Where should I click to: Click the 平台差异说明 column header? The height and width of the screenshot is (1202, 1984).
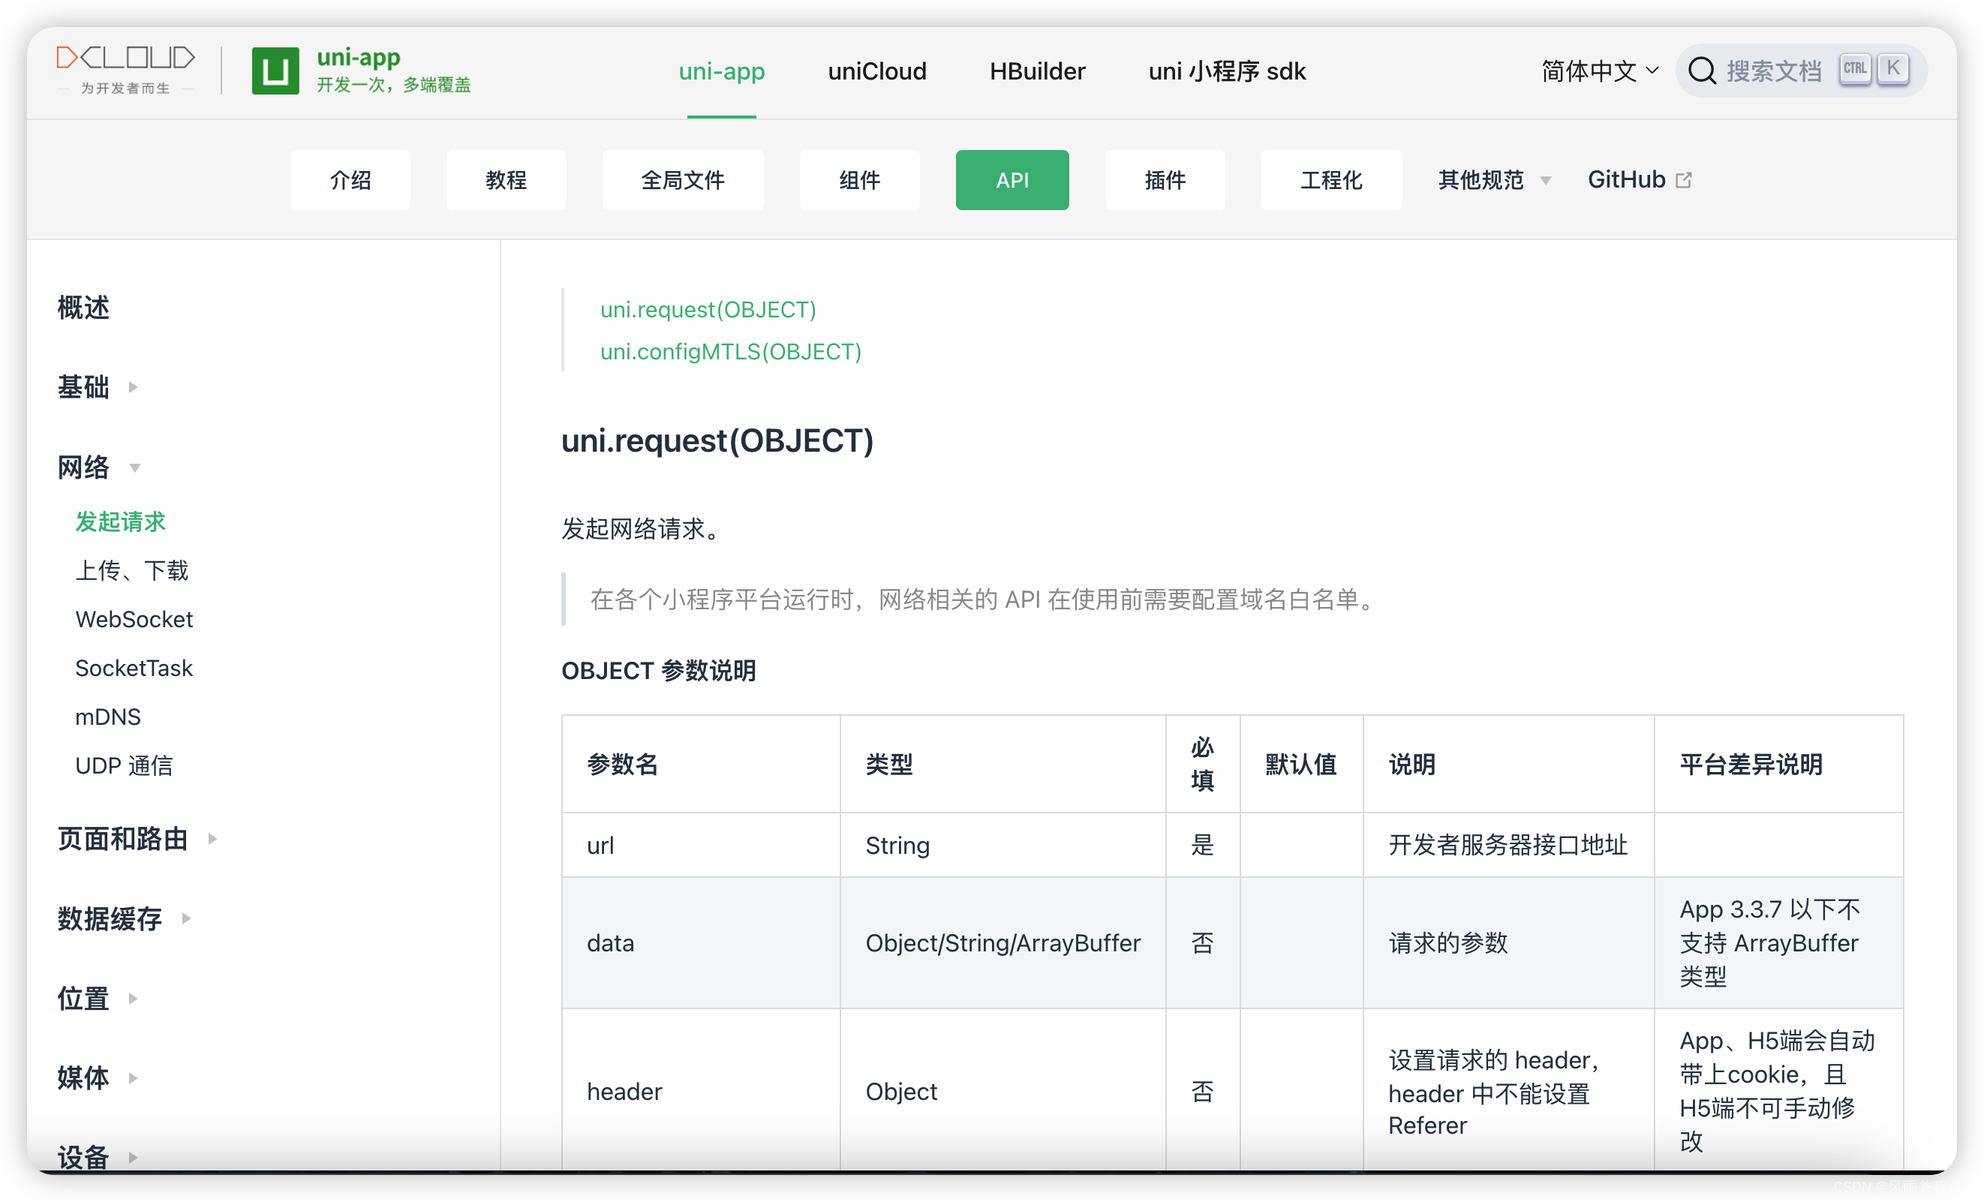(x=1778, y=763)
